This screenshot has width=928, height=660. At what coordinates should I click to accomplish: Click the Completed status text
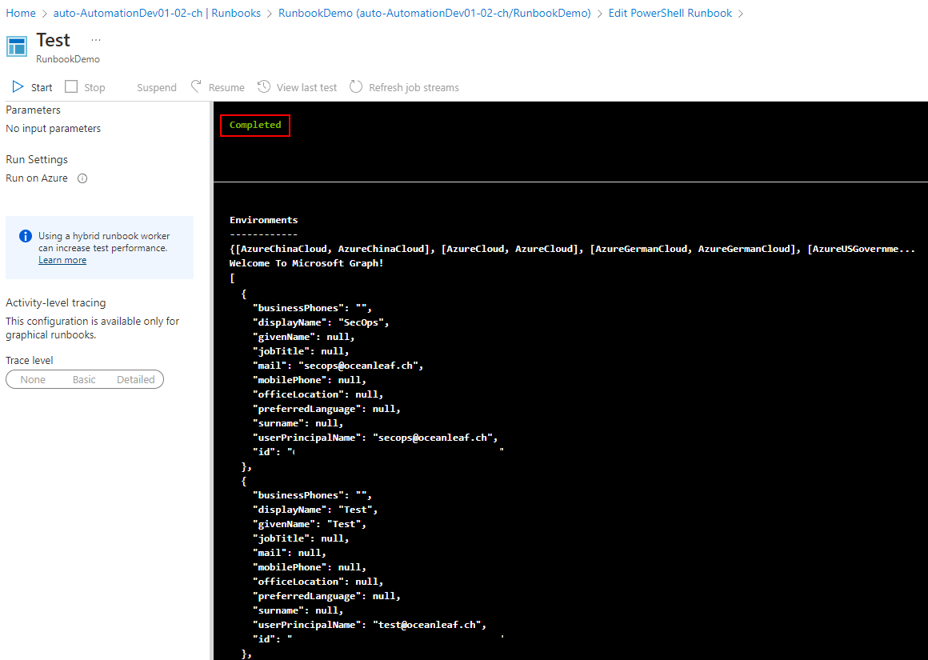[255, 125]
